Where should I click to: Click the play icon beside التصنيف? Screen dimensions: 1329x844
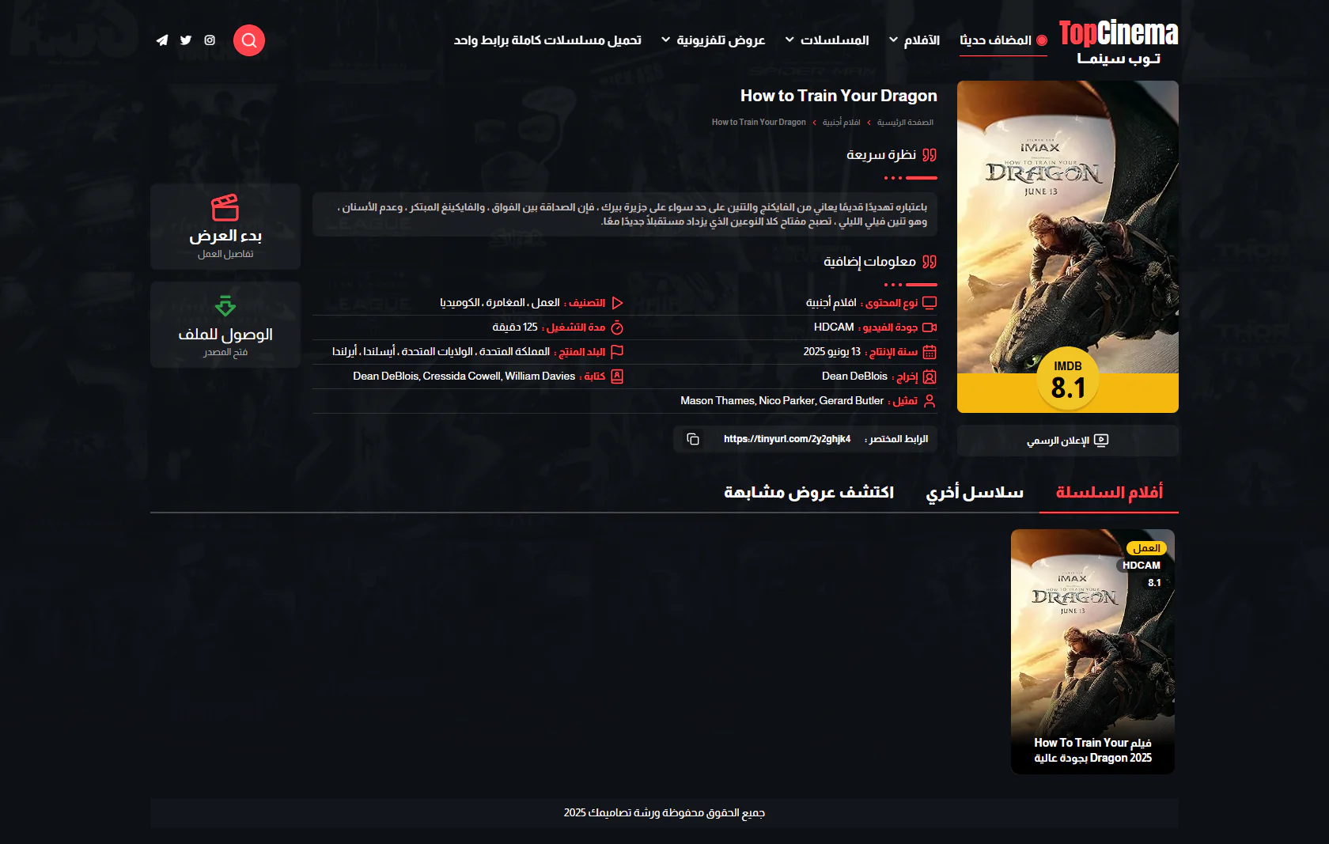[618, 303]
